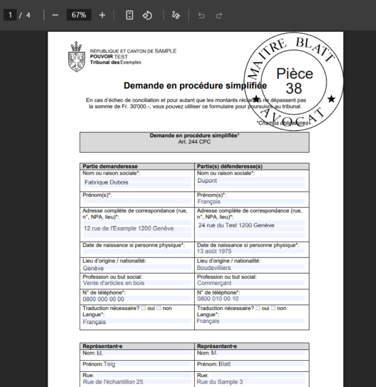
Task: Click the 'Dupont' name field
Action: pyautogui.click(x=251, y=182)
